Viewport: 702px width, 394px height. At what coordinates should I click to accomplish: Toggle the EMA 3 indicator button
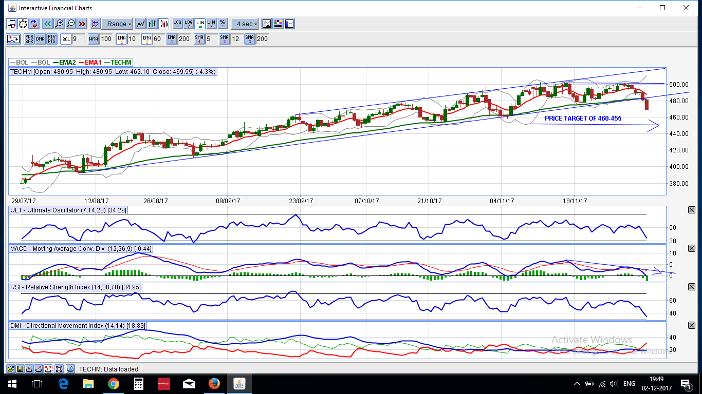[172, 38]
